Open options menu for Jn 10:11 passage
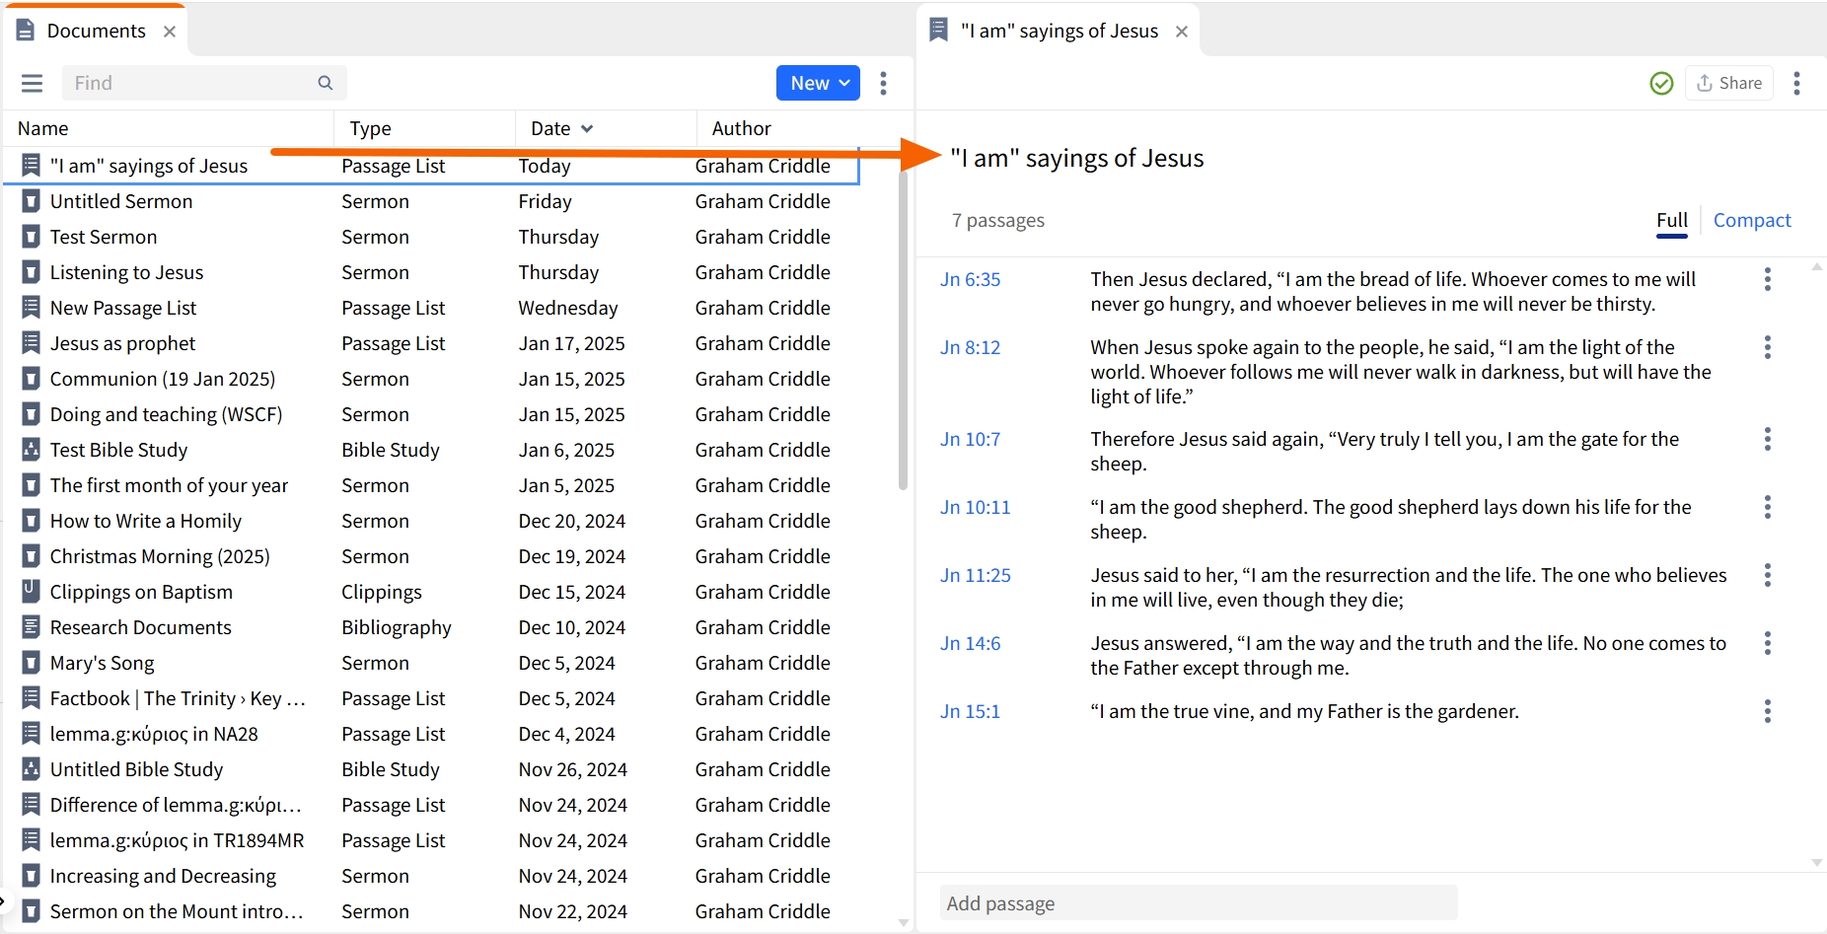 (1767, 507)
